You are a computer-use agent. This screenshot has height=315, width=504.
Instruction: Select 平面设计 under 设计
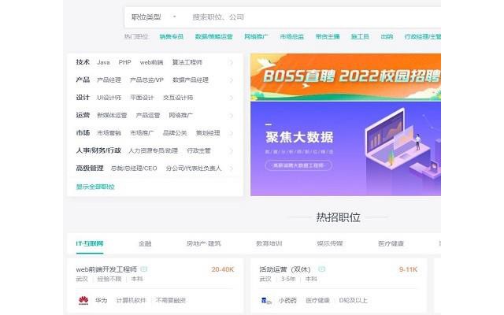tap(142, 98)
